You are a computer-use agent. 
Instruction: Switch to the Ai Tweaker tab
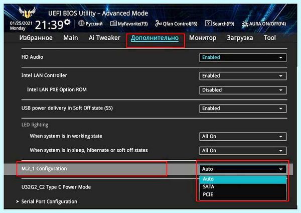click(104, 38)
